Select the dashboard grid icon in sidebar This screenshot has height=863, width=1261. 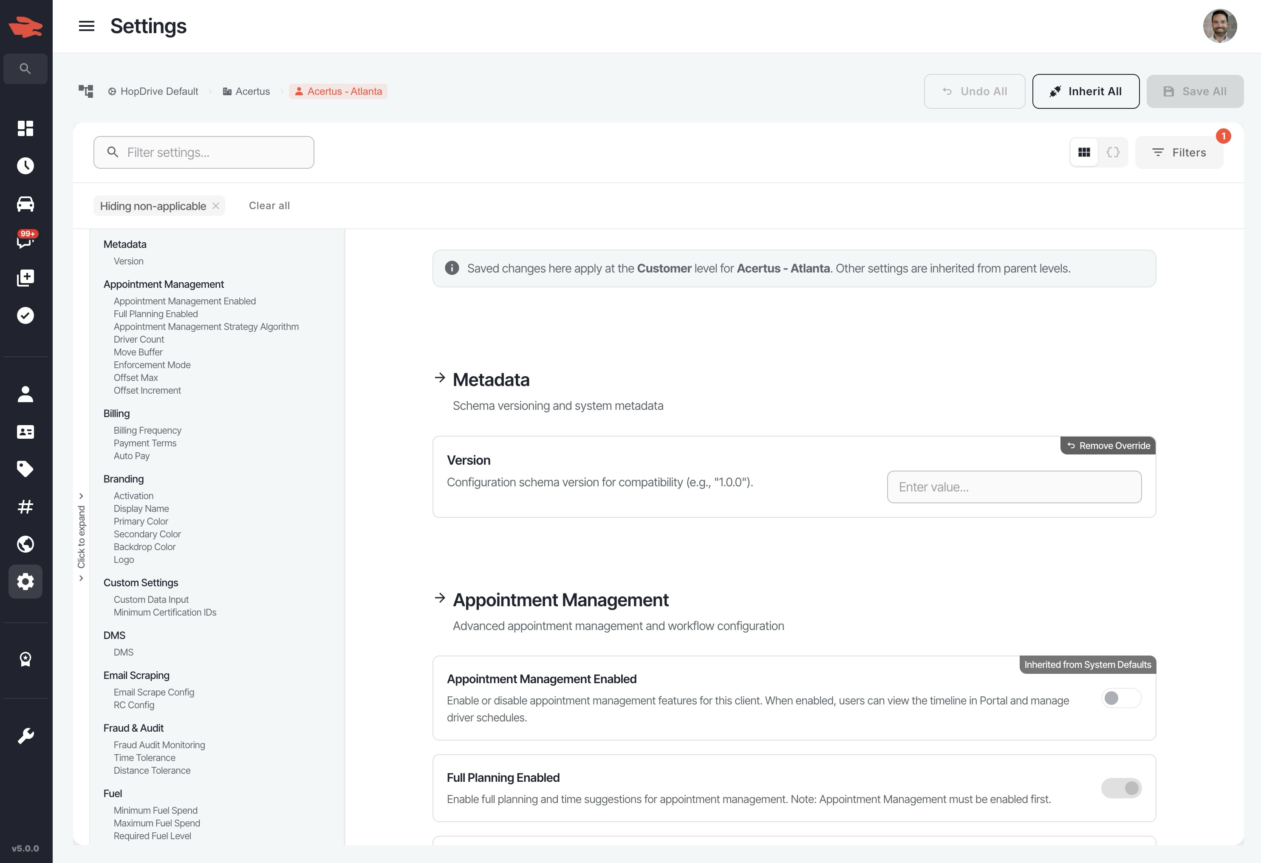click(25, 129)
